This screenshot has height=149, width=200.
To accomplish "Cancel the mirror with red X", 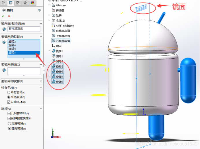I will click(x=9, y=16).
